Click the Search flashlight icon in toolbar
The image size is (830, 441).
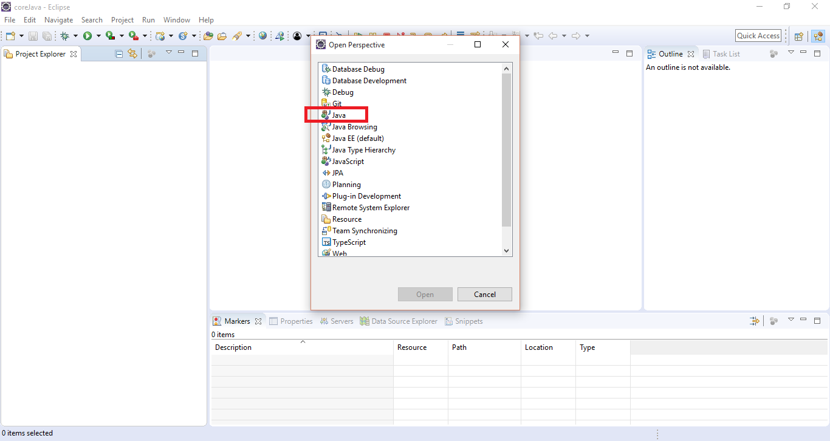click(x=237, y=36)
